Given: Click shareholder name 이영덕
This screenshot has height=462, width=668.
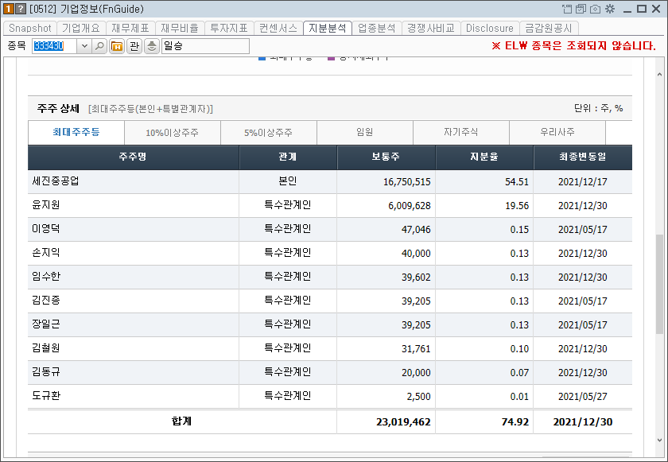Looking at the screenshot, I should click(x=46, y=229).
